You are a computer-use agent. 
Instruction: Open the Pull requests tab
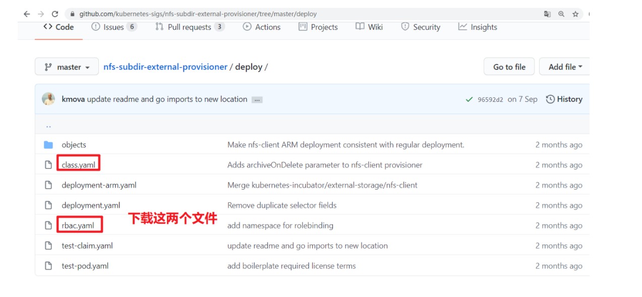(190, 27)
